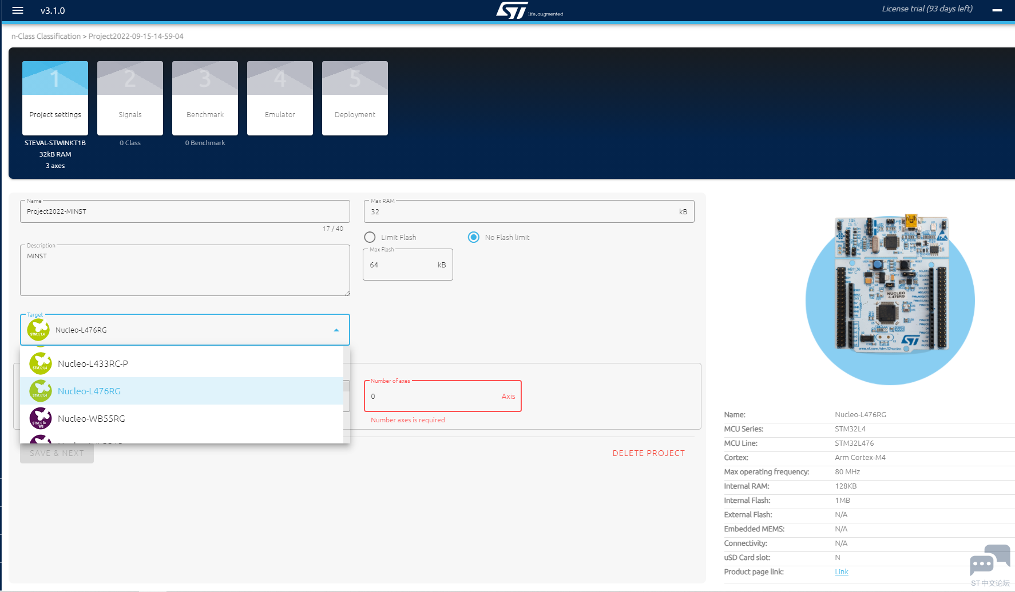Viewport: 1015px width, 592px height.
Task: Click the ST life.augmented logo
Action: [x=529, y=10]
